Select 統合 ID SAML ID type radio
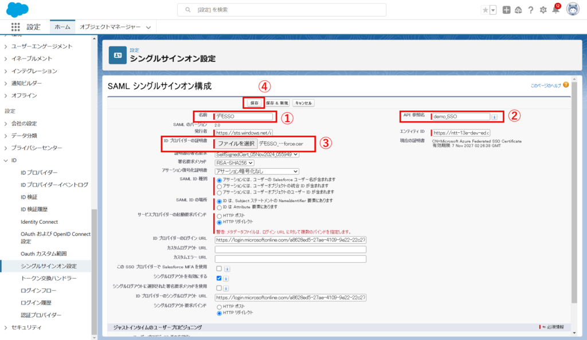The height and width of the screenshot is (340, 587). coord(220,187)
